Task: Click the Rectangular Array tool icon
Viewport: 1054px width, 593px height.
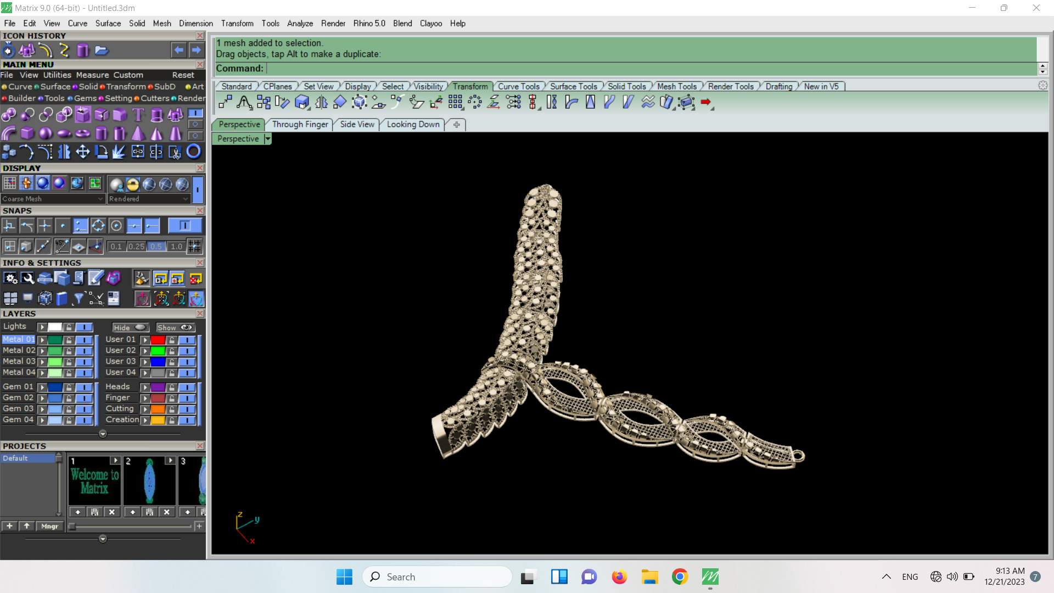Action: pyautogui.click(x=455, y=102)
